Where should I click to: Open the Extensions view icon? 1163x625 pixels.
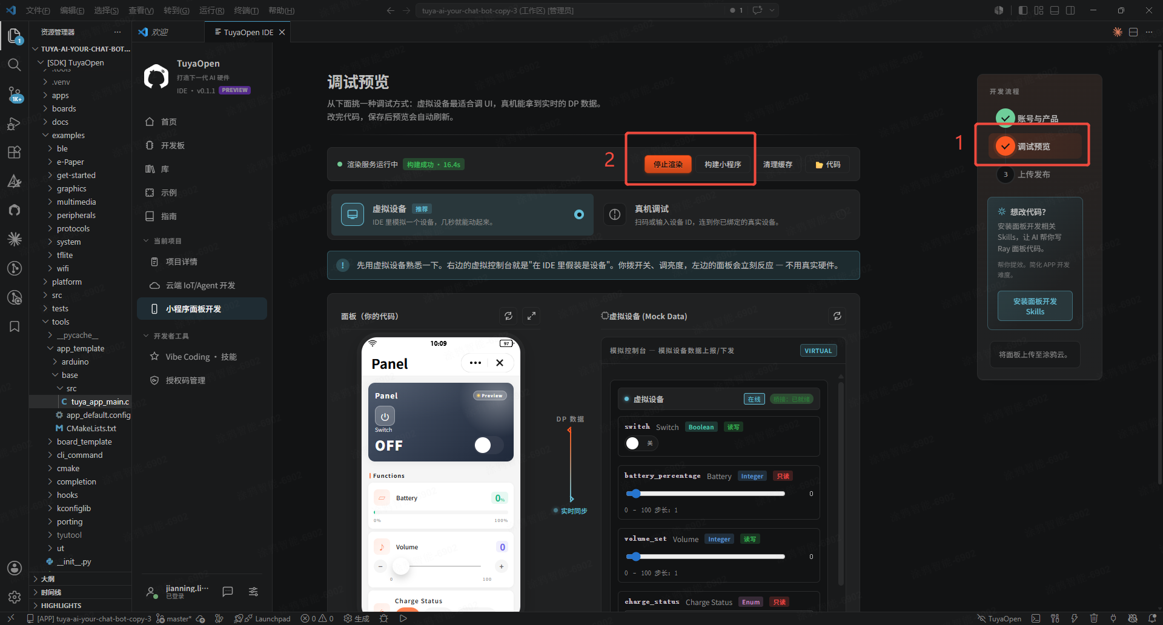coord(15,152)
